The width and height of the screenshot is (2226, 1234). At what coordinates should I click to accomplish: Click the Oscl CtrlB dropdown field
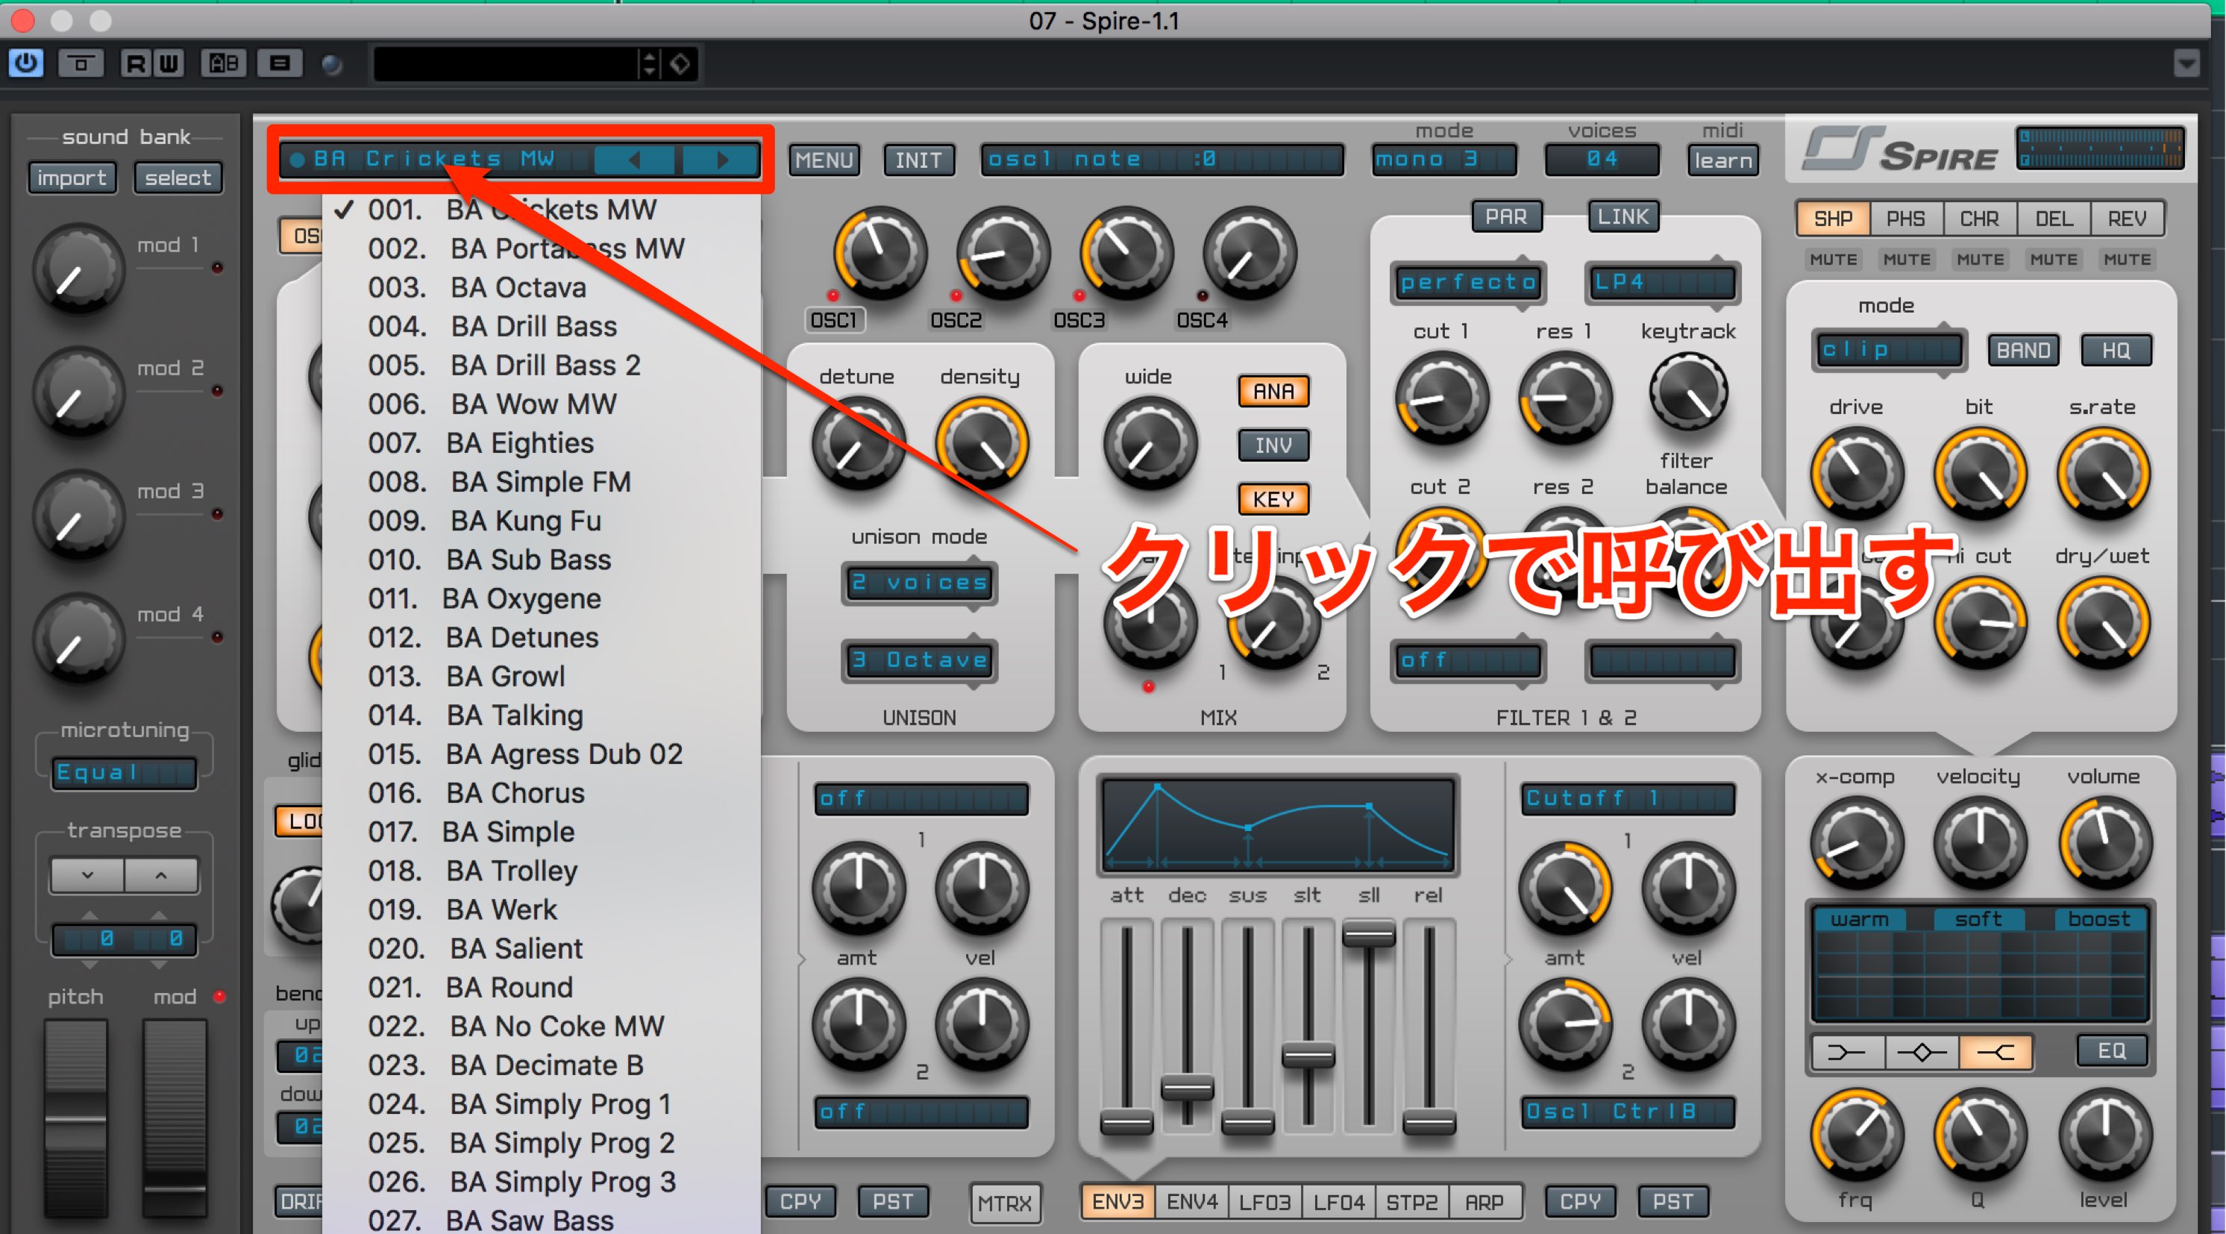(x=1627, y=1112)
